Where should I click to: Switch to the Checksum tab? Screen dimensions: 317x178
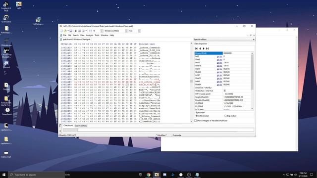point(68,126)
